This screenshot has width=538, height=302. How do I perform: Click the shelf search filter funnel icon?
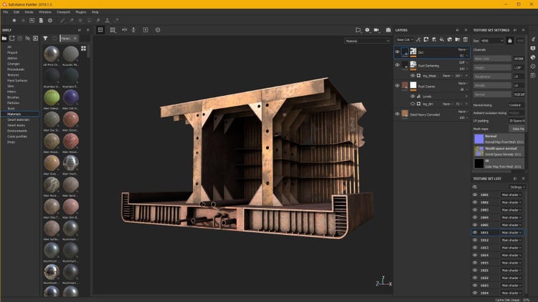[x=46, y=38]
